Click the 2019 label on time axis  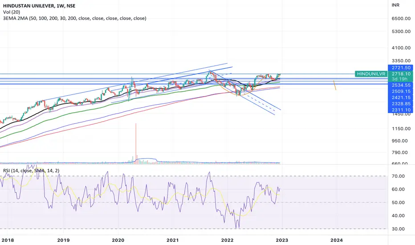[64, 240]
